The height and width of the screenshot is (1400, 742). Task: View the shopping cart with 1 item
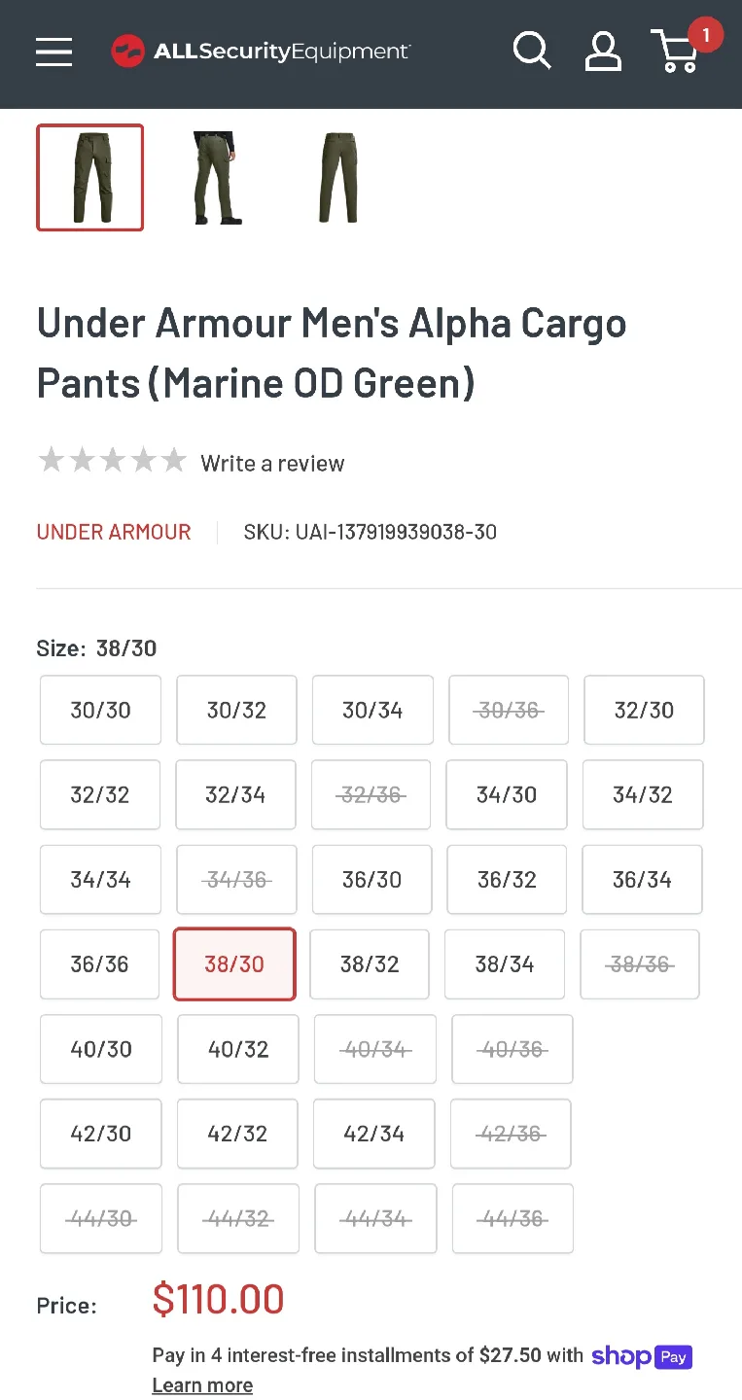click(676, 55)
